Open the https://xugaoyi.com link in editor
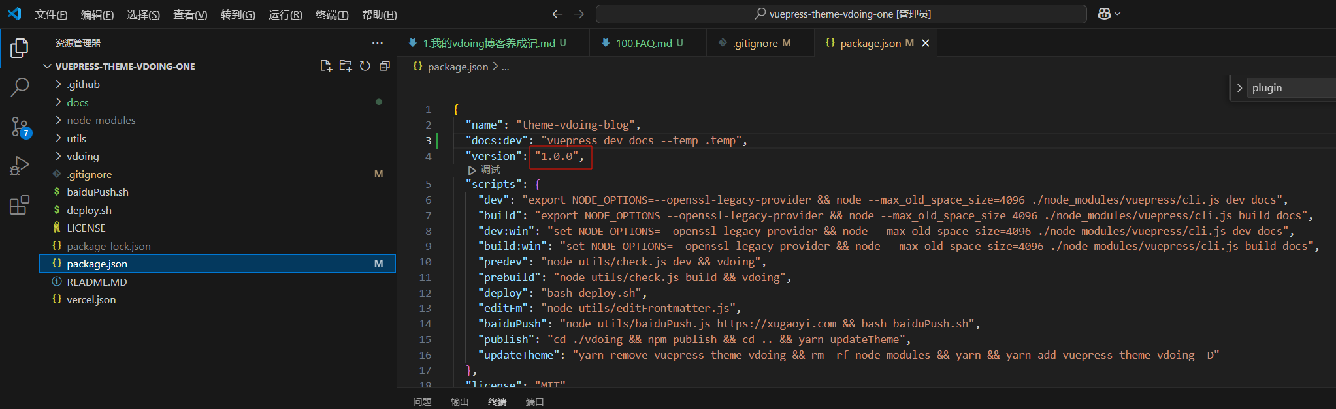Image resolution: width=1336 pixels, height=409 pixels. [x=776, y=324]
